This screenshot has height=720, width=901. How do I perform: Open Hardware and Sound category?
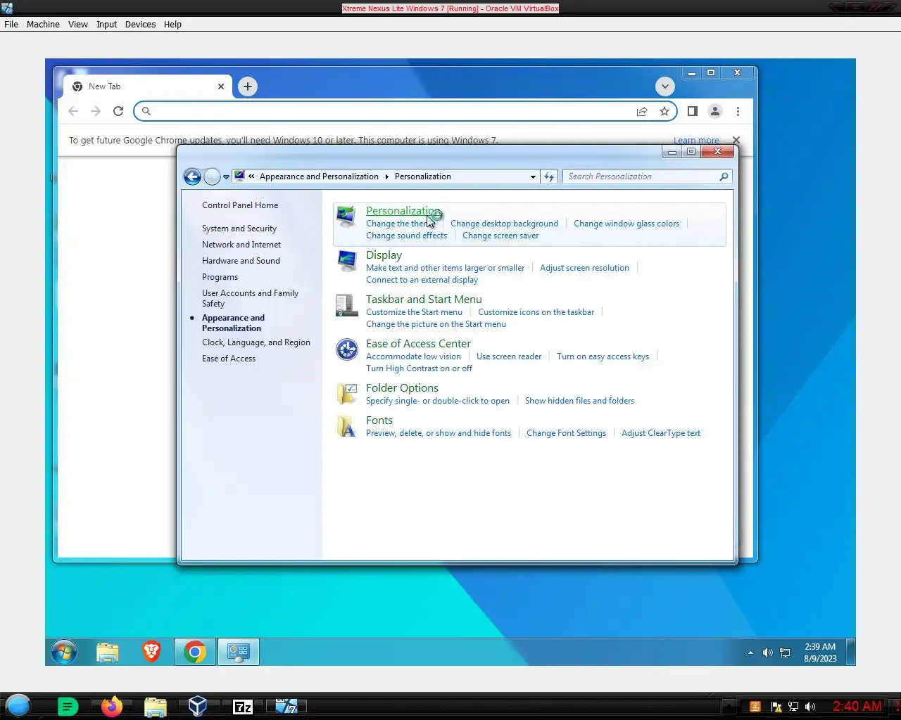241,261
